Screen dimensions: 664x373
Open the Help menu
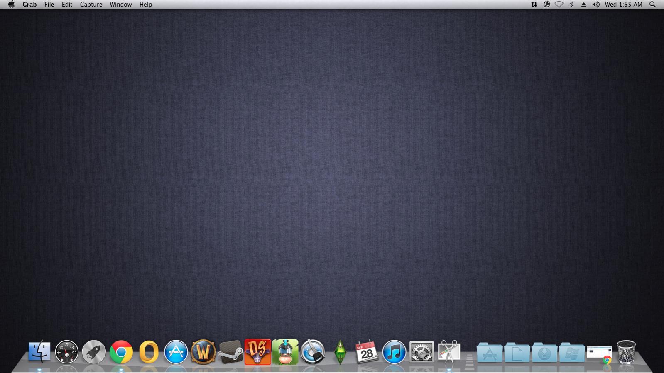(146, 5)
